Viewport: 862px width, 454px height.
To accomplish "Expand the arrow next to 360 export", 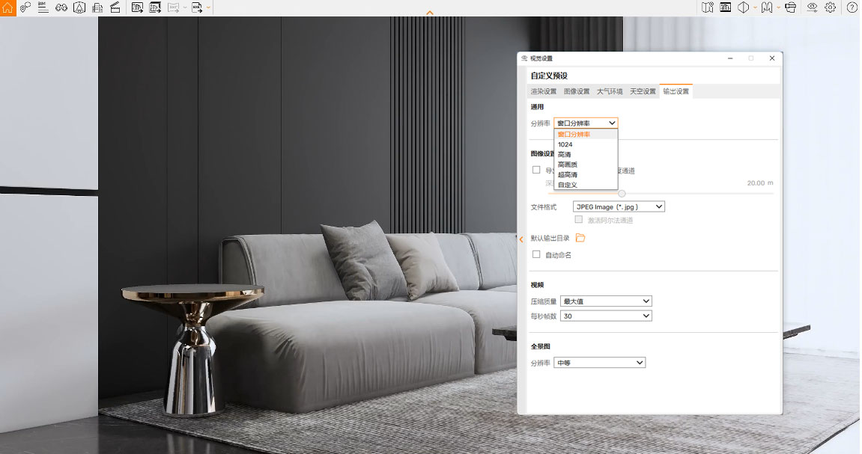I will [185, 7].
